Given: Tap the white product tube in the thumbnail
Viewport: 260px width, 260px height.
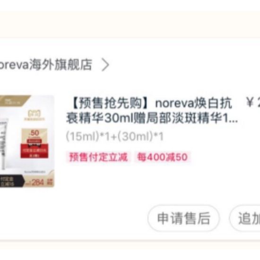Looking at the screenshot, I should [4, 144].
